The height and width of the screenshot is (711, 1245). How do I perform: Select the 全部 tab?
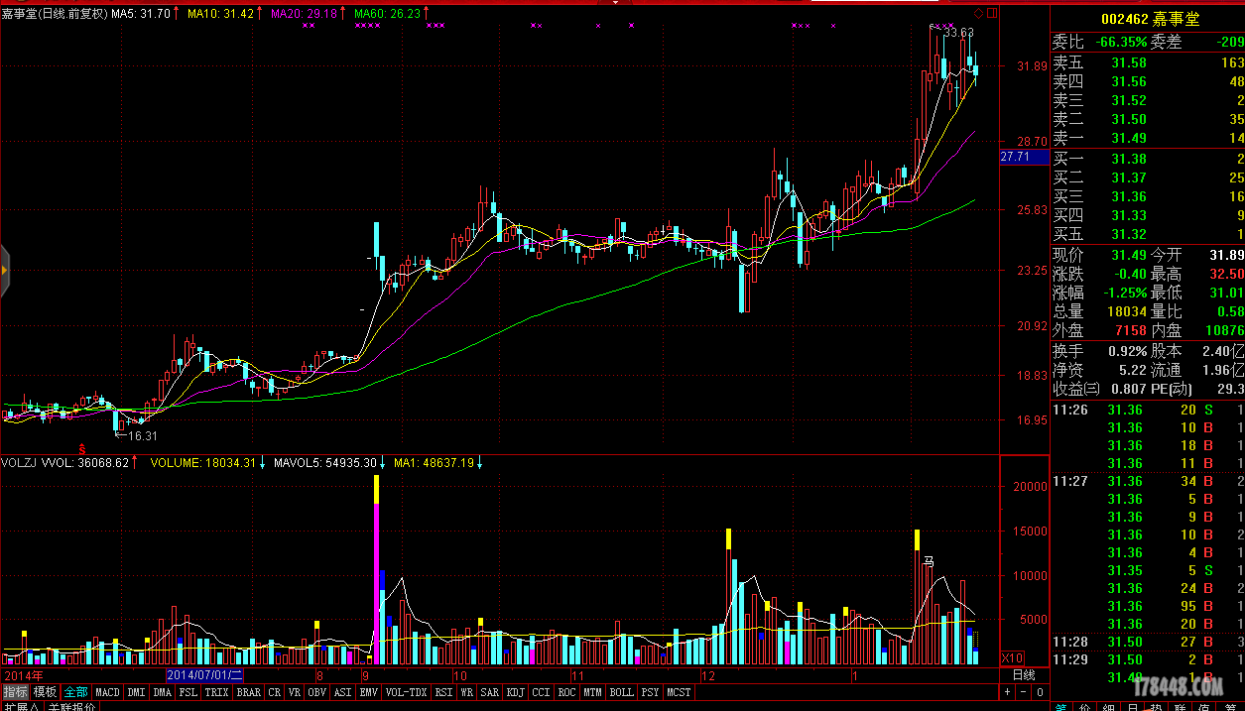coord(76,692)
